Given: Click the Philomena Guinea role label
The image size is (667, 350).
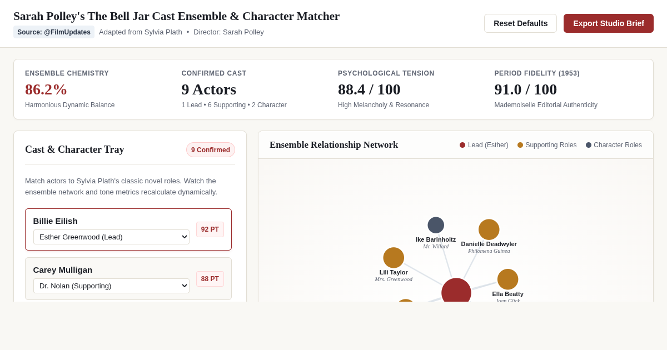Looking at the screenshot, I should coord(489,251).
